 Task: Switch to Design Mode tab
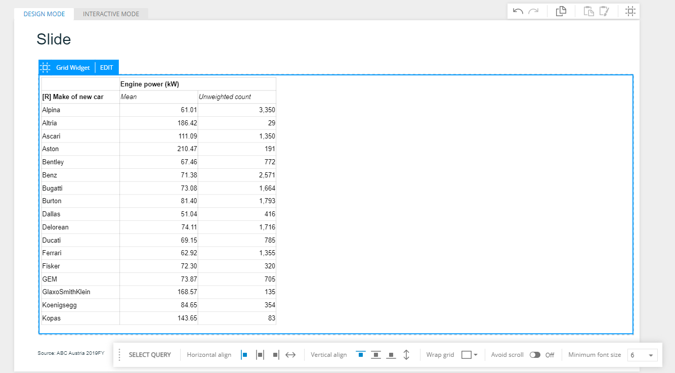(45, 14)
